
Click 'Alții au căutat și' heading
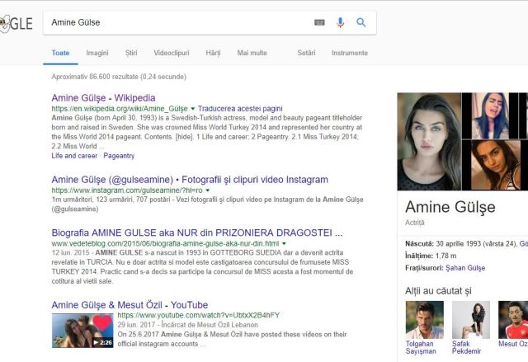click(x=438, y=291)
